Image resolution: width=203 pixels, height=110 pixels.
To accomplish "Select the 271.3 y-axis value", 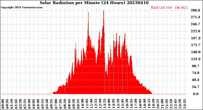I will 195,17.
